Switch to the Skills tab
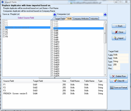The height and width of the screenshot is (111, 131). click(69, 19)
